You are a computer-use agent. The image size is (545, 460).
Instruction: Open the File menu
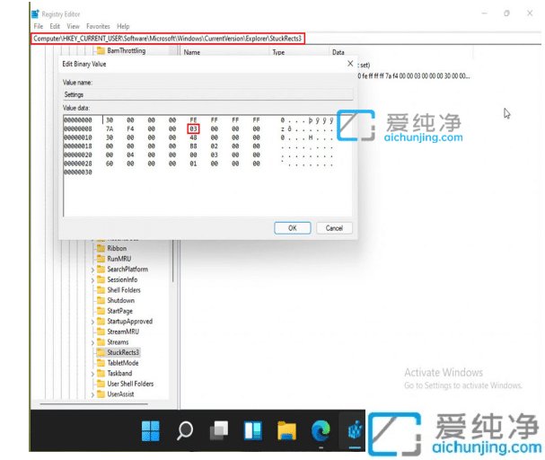tap(39, 26)
